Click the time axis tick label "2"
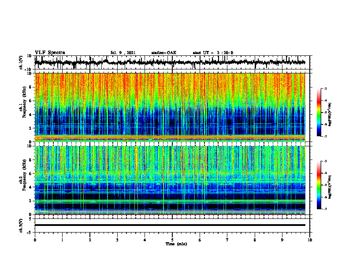 90,240
